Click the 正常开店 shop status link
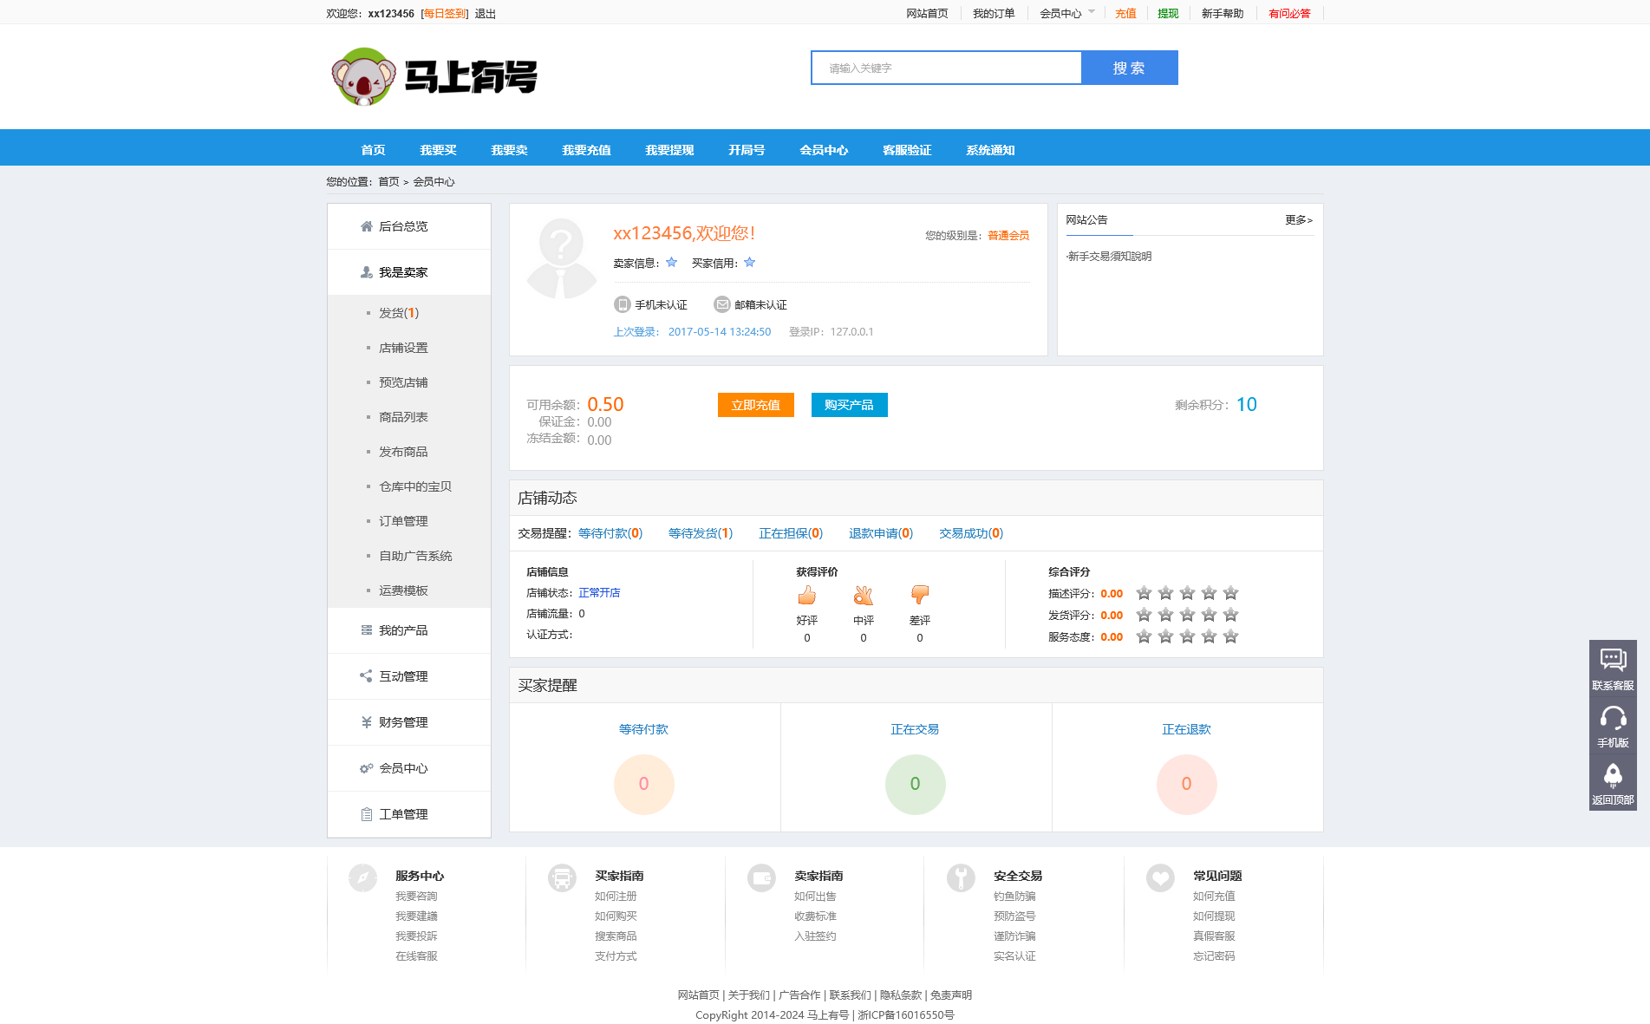The image size is (1650, 1024). [x=599, y=593]
